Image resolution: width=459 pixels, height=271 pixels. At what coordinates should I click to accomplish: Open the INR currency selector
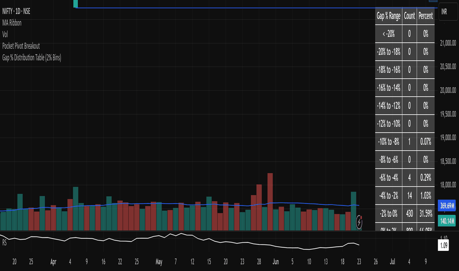pos(448,12)
